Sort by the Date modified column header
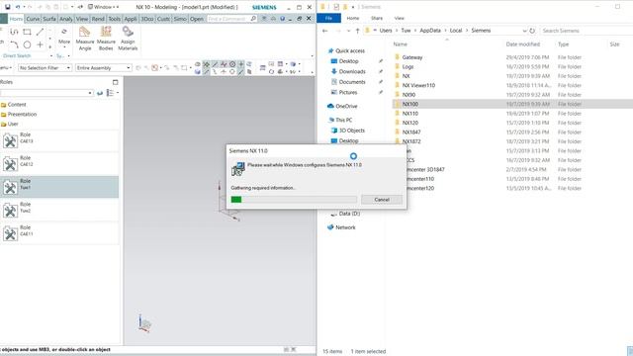633x356 pixels. coord(523,44)
